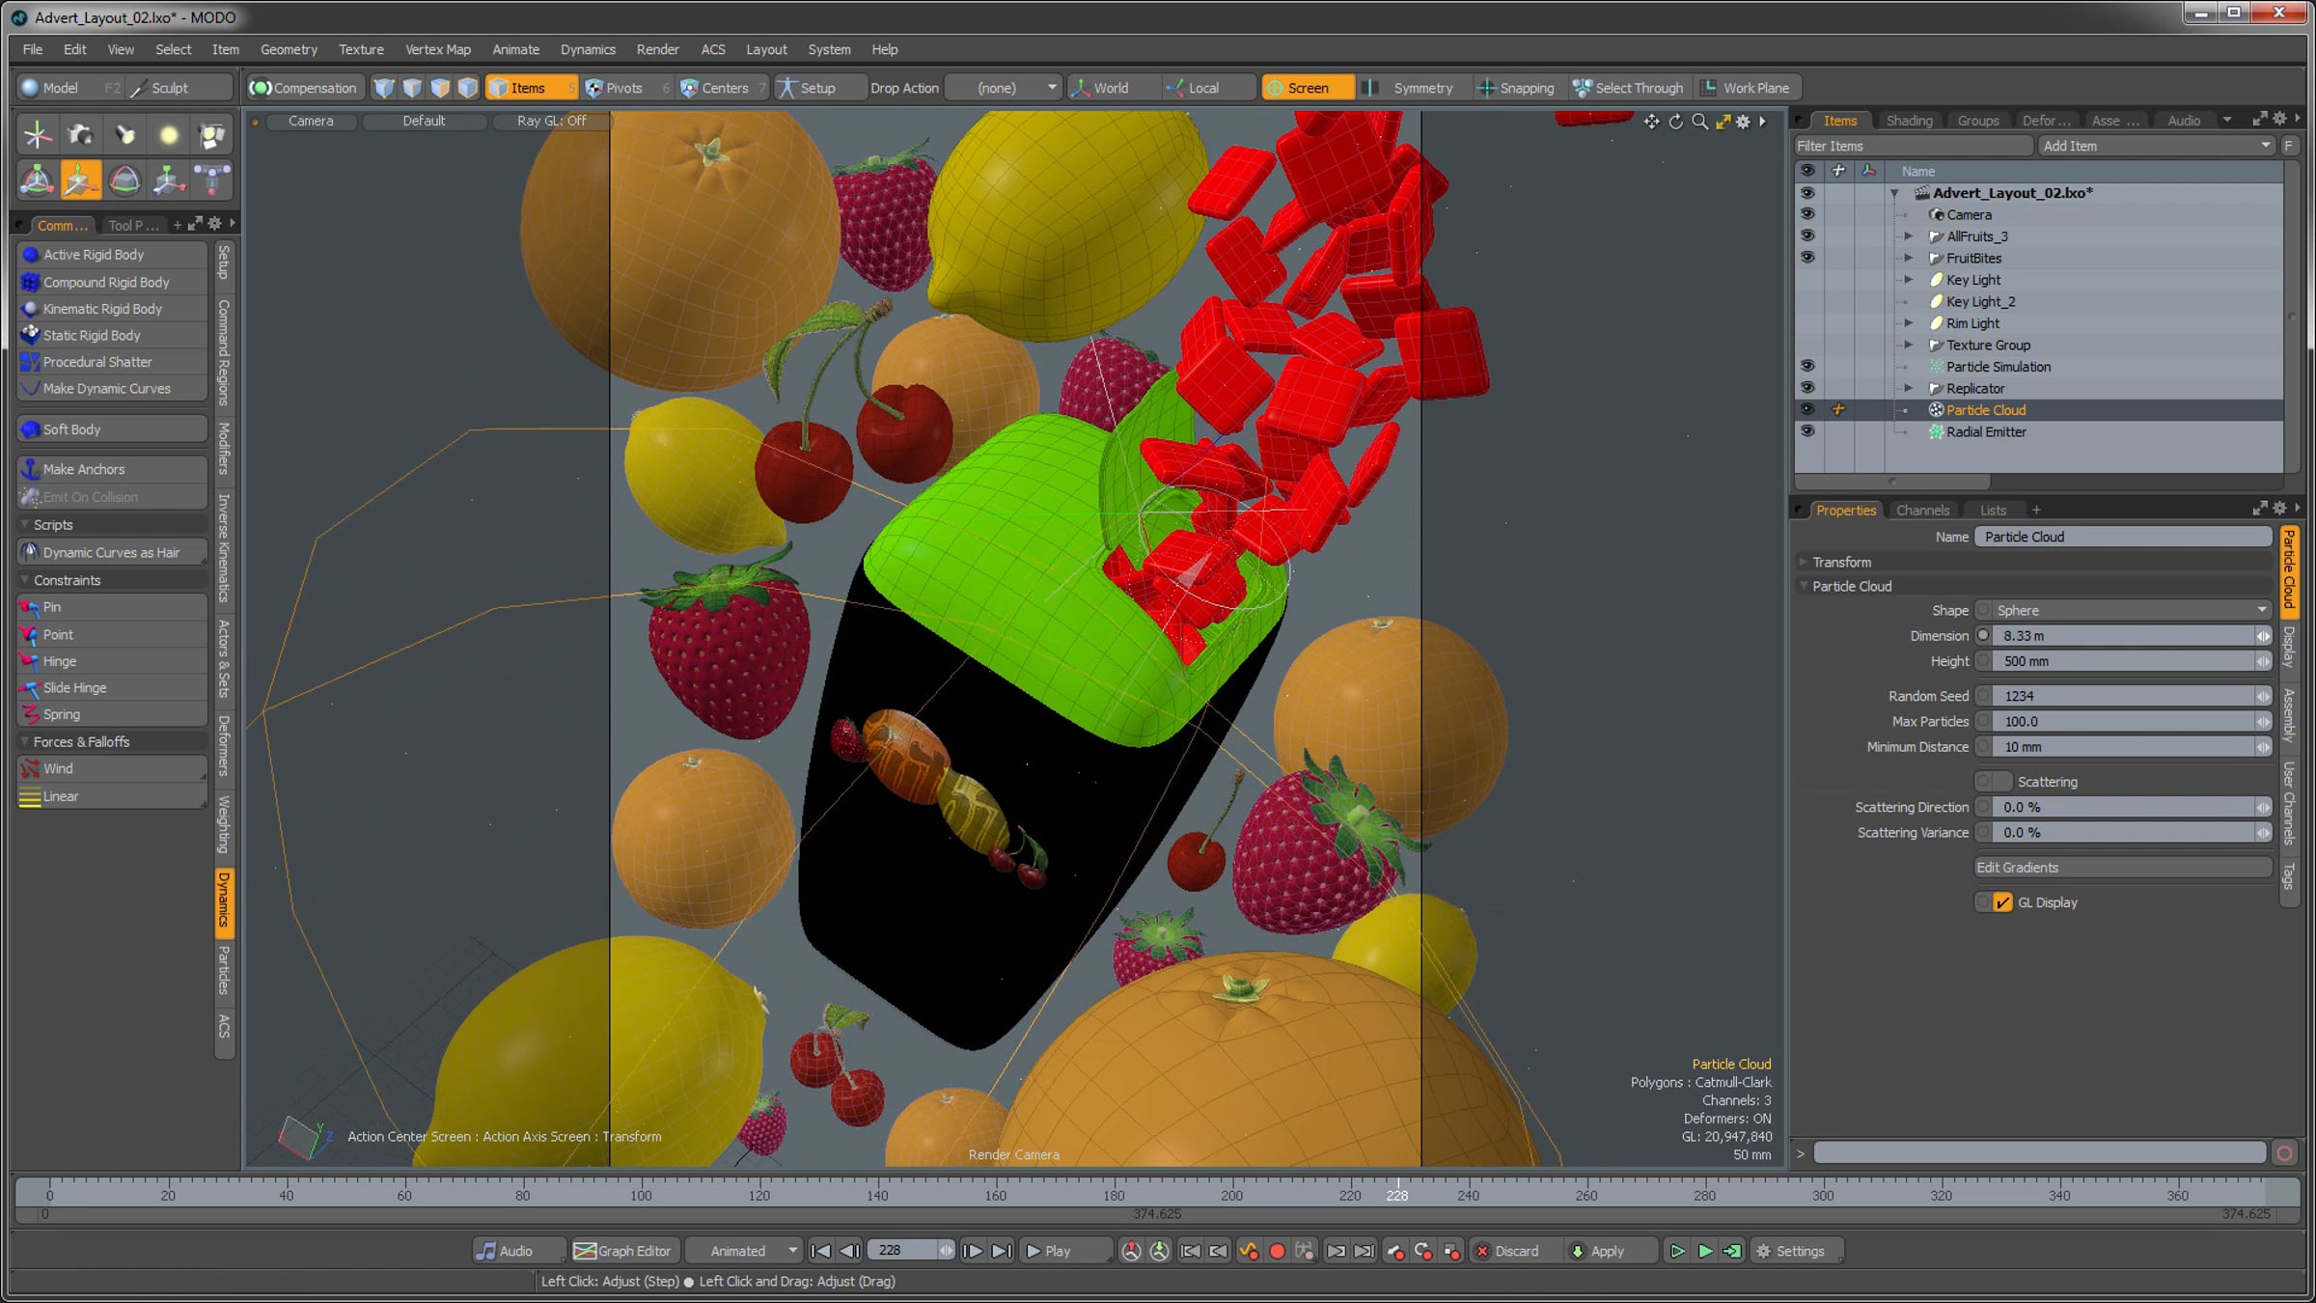Open the Add Item dropdown

[2157, 146]
